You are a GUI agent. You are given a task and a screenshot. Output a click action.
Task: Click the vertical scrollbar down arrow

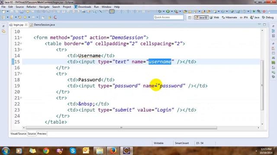[x=262, y=124]
